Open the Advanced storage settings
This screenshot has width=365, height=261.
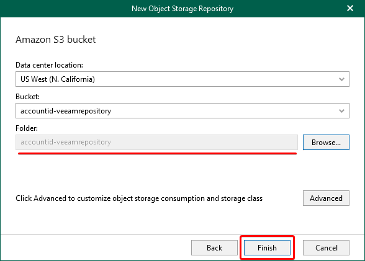tap(326, 198)
